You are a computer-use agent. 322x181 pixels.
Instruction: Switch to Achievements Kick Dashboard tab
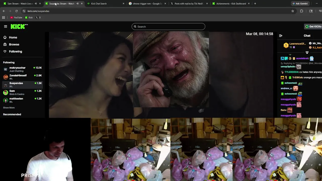click(231, 4)
